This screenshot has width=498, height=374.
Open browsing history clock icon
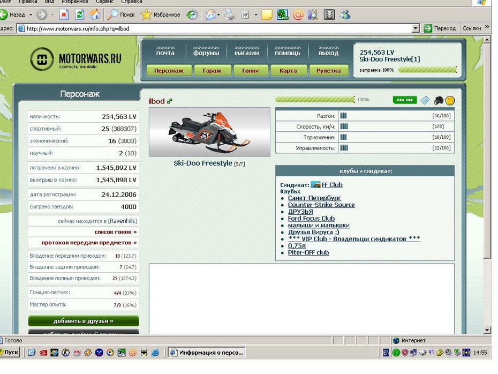(192, 14)
